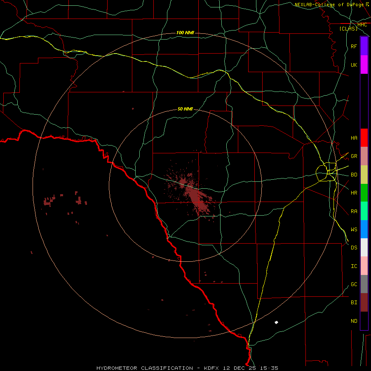Viewport: 371px width, 371px height.
Task: Click the 'HHC' product label
Action: (362, 25)
